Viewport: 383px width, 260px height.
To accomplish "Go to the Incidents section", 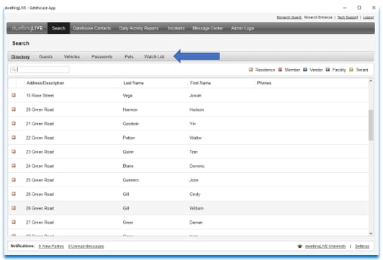I will (x=176, y=28).
